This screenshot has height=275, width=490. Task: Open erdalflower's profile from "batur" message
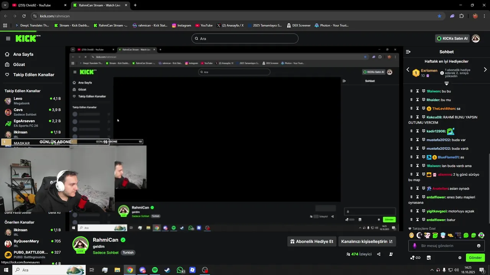pos(436,220)
